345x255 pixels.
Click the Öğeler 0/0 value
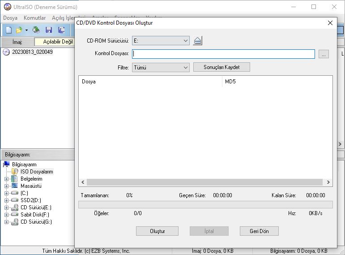coord(138,213)
